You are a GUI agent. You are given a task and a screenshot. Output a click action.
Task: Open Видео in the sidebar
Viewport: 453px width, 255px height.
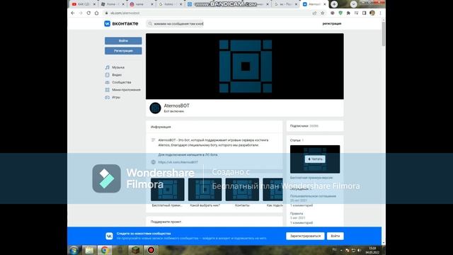click(117, 75)
